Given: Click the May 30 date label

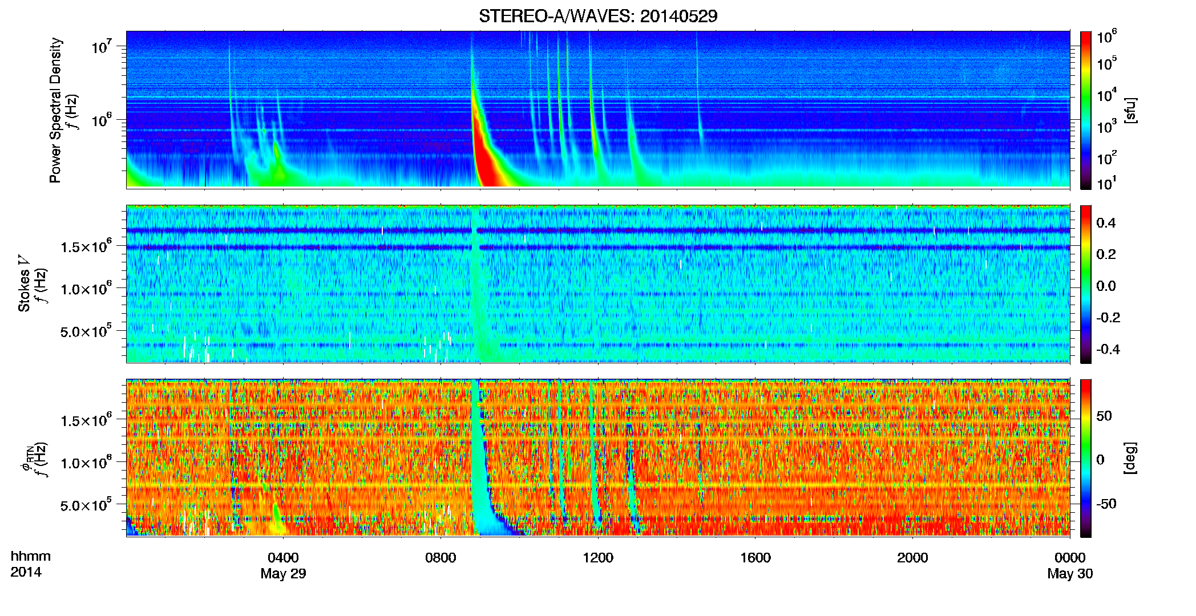Looking at the screenshot, I should pos(1070,574).
